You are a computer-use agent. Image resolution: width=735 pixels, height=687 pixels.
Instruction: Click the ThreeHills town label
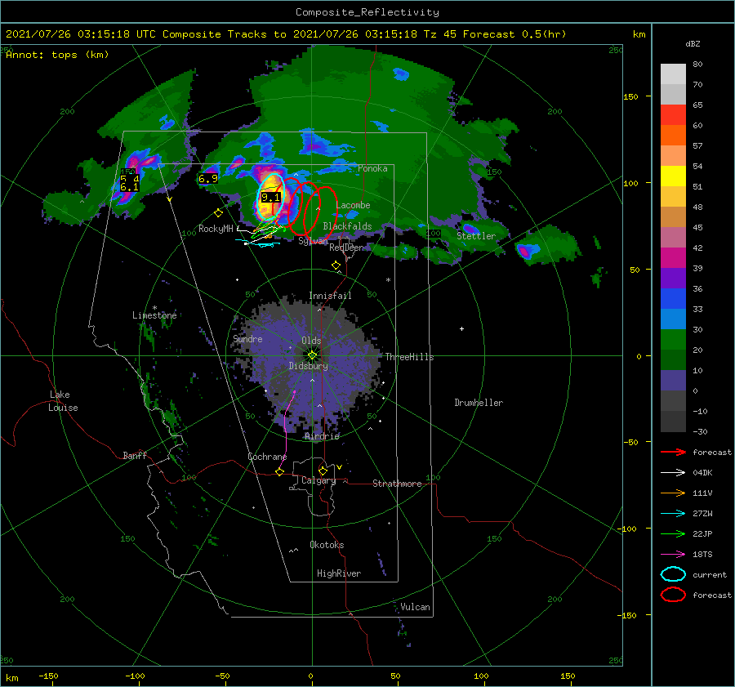coord(409,357)
